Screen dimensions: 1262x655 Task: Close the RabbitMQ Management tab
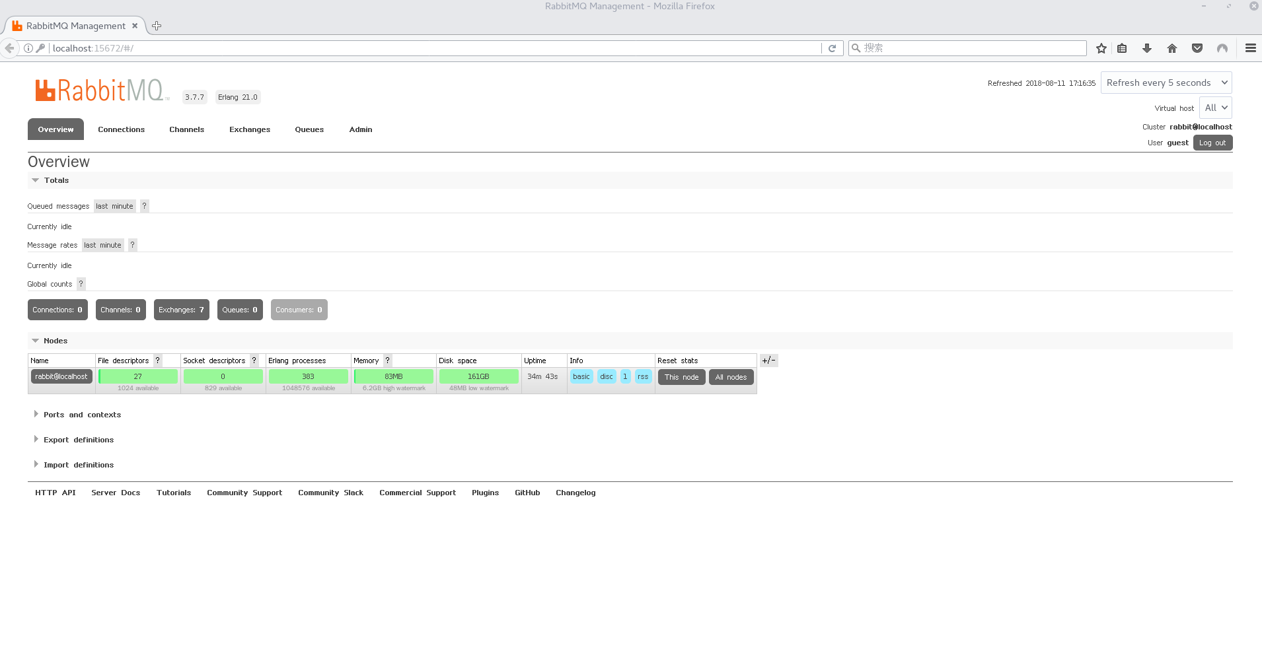click(135, 26)
